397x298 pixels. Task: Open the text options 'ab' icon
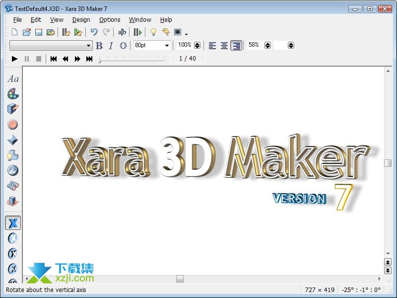(x=122, y=32)
